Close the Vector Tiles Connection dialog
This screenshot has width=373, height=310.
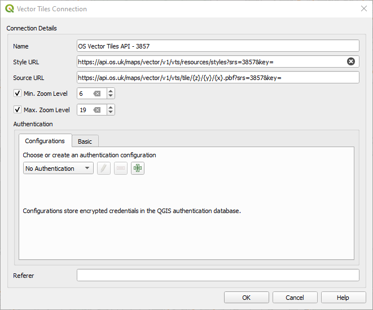pos(364,9)
